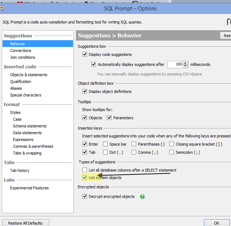Viewport: 231px width, 226px height.
Task: Open Special characters options page
Action: (x=26, y=95)
